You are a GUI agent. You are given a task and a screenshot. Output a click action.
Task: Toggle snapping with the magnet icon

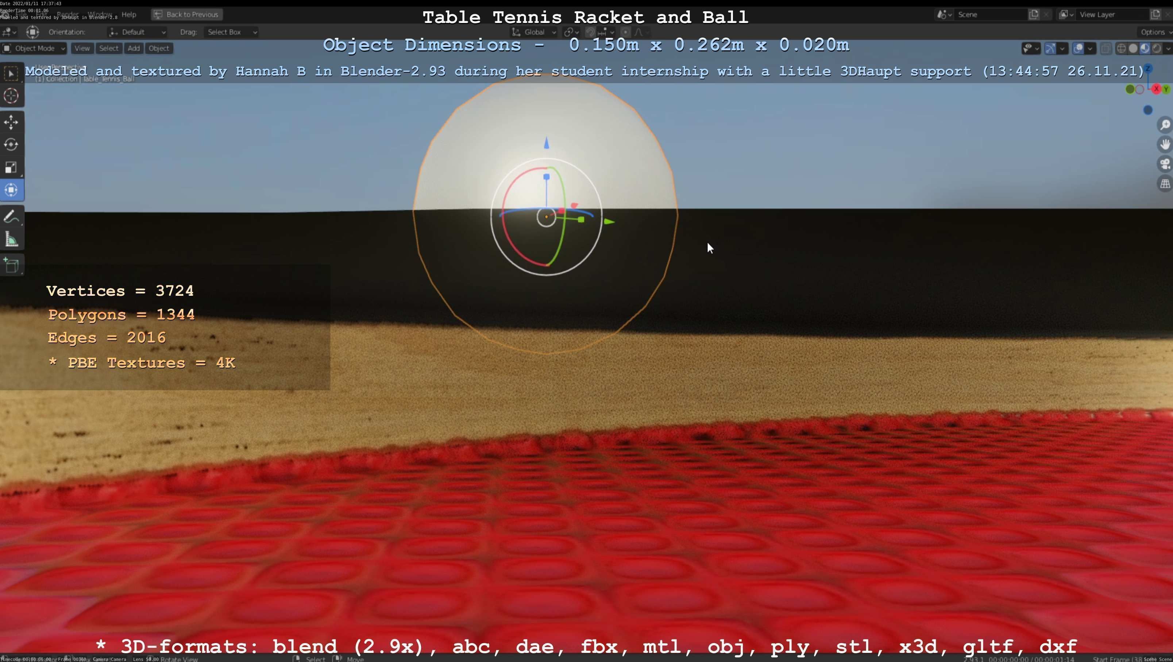[x=590, y=32]
